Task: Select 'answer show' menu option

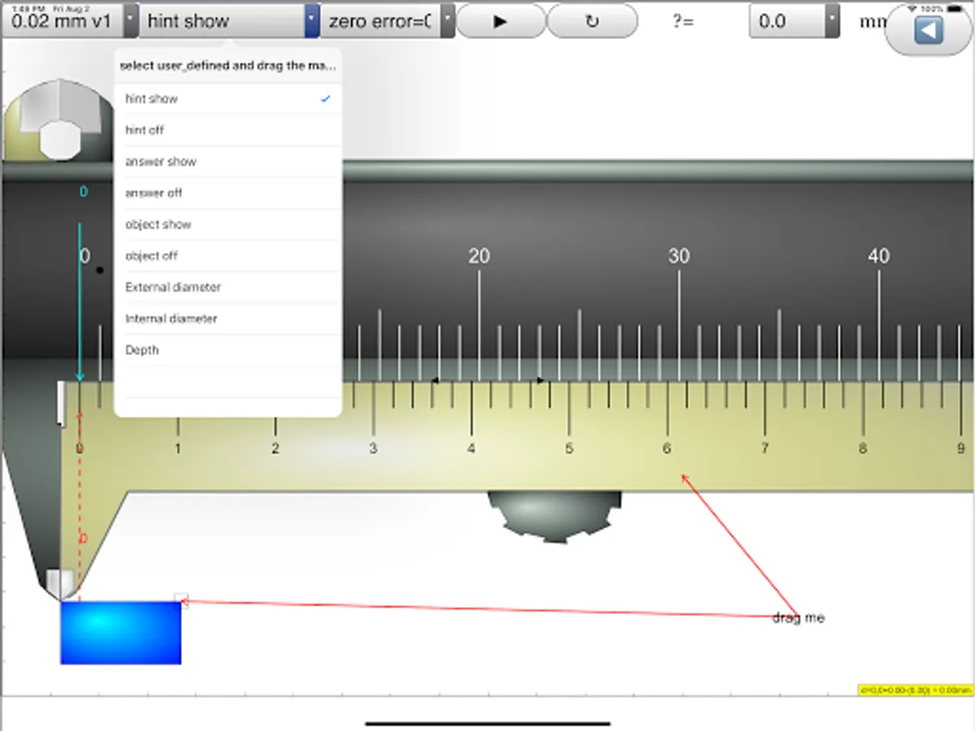Action: coord(227,162)
